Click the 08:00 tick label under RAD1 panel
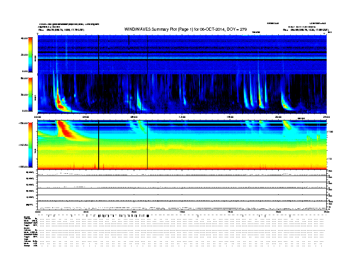Viewport: 352px width, 272px height. coord(134,117)
